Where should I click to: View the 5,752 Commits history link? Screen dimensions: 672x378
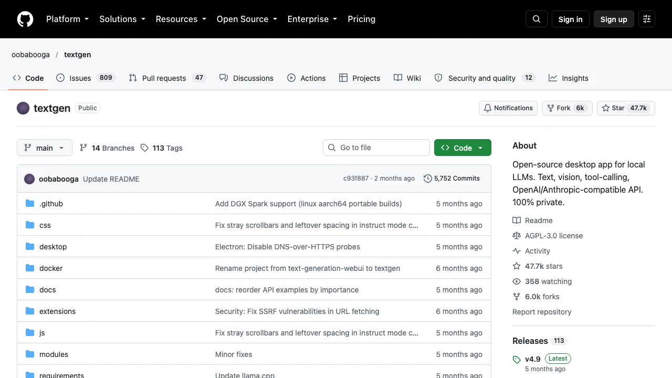(451, 178)
